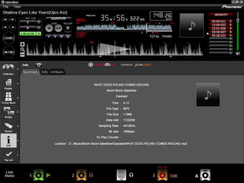Expand the Bridge arrow
The width and height of the screenshot is (244, 183).
18,112
